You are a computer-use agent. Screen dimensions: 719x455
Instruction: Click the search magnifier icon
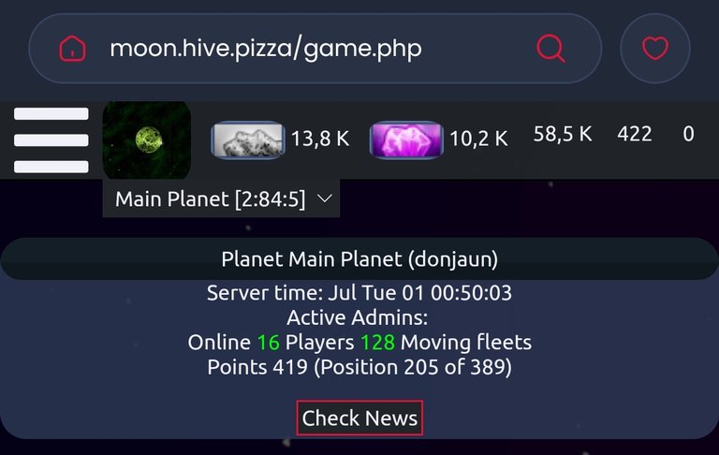(550, 48)
